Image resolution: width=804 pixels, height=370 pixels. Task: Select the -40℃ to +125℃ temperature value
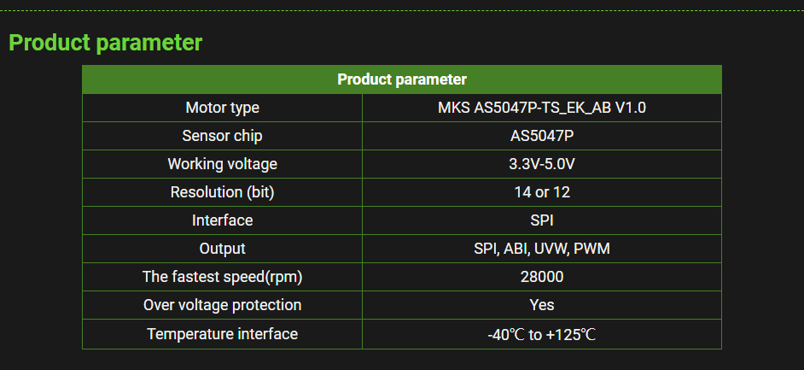(541, 334)
